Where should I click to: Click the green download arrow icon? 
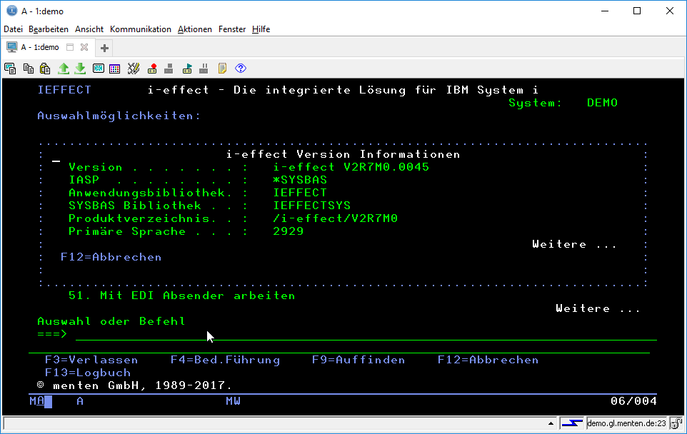pos(80,69)
